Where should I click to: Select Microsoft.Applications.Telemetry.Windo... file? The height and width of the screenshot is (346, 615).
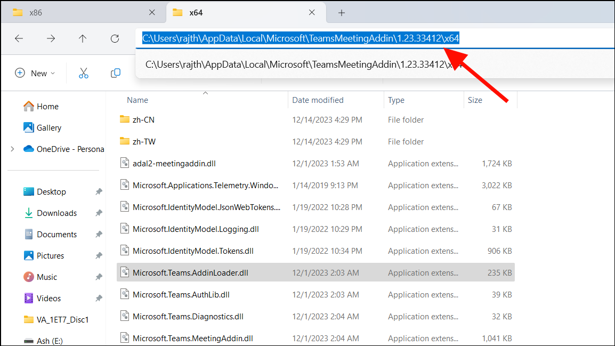coord(315,185)
